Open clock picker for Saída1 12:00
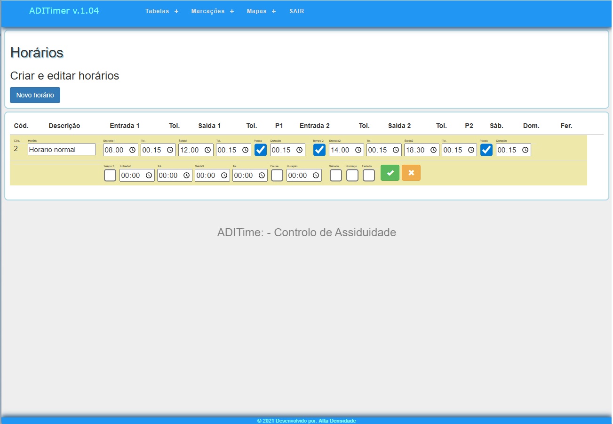613x424 pixels. (x=207, y=150)
